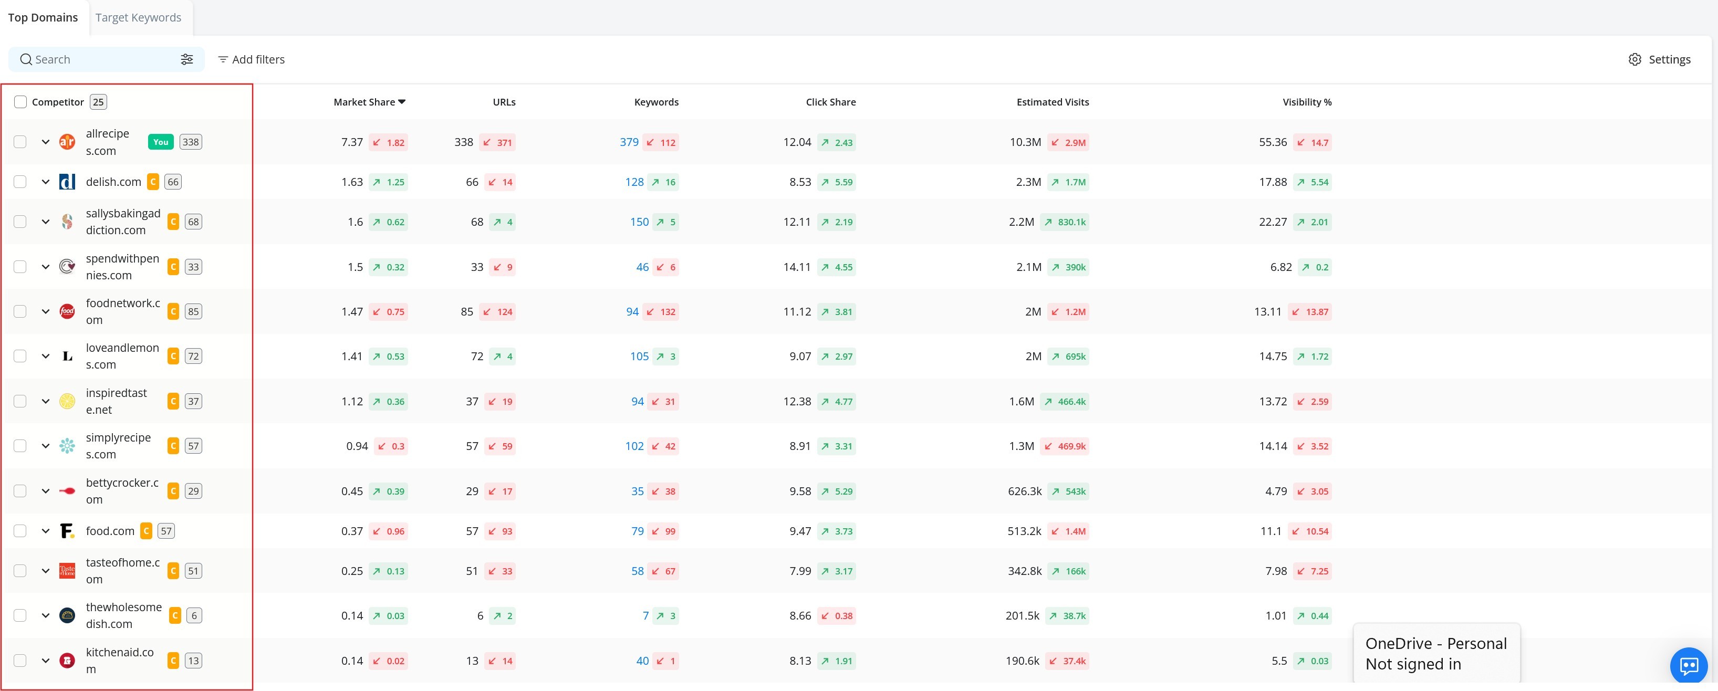Expand the allrecipes.com row

pyautogui.click(x=45, y=142)
